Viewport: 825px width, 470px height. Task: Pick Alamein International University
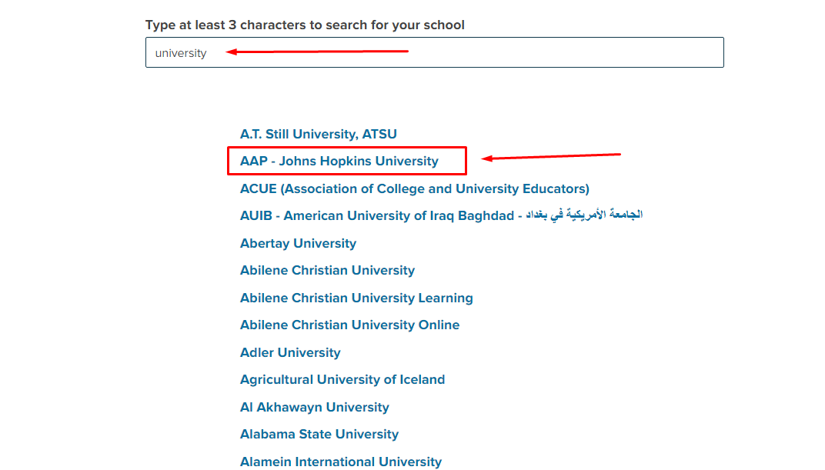(341, 462)
